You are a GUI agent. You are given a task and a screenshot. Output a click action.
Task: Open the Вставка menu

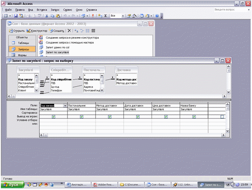(42, 10)
